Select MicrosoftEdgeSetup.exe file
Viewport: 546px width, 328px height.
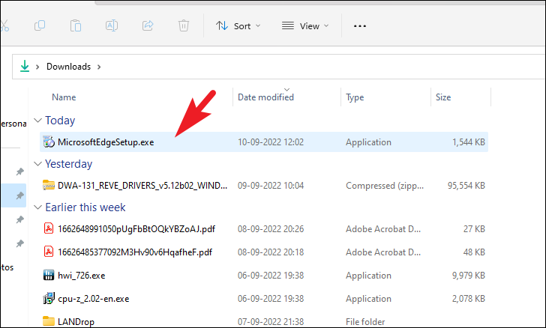click(x=264, y=142)
